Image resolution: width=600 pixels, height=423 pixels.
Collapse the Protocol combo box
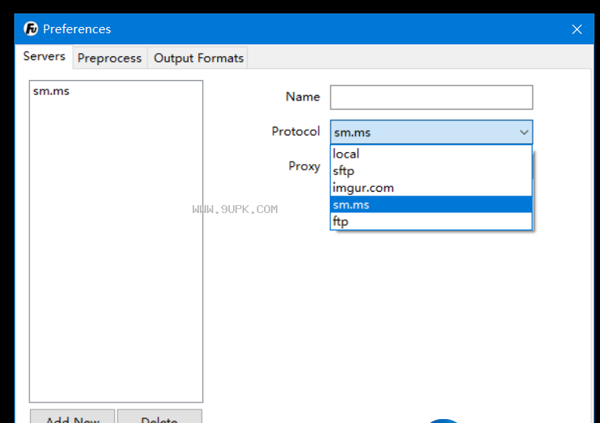pos(431,132)
